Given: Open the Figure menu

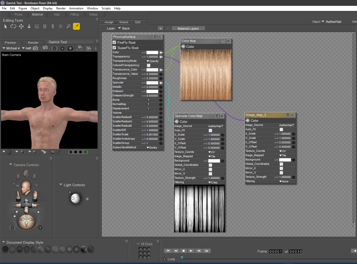Looking at the screenshot, I should (x=23, y=8).
